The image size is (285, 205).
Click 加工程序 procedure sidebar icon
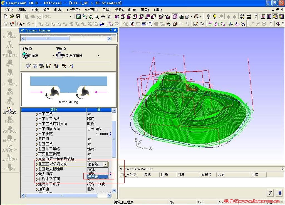10,82
